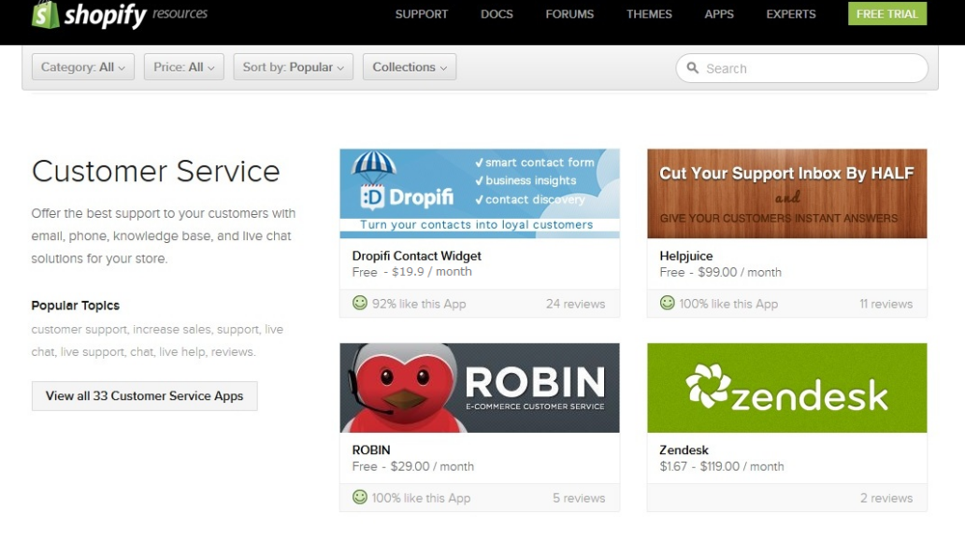Open the Collections dropdown
Viewport: 965px width, 542px height.
[x=409, y=67]
